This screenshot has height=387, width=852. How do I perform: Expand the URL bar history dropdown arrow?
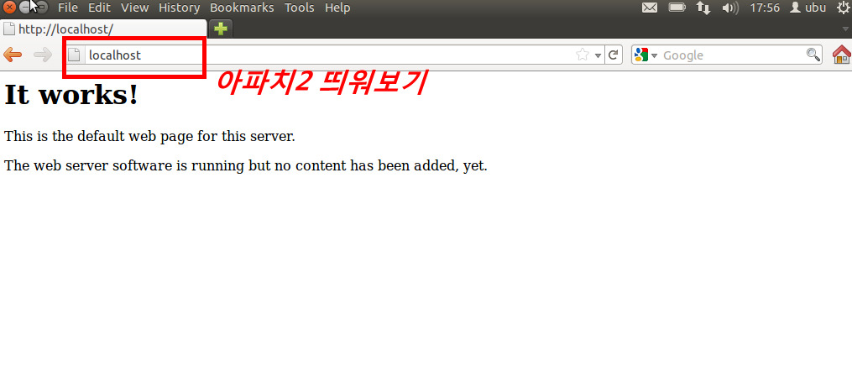click(598, 56)
